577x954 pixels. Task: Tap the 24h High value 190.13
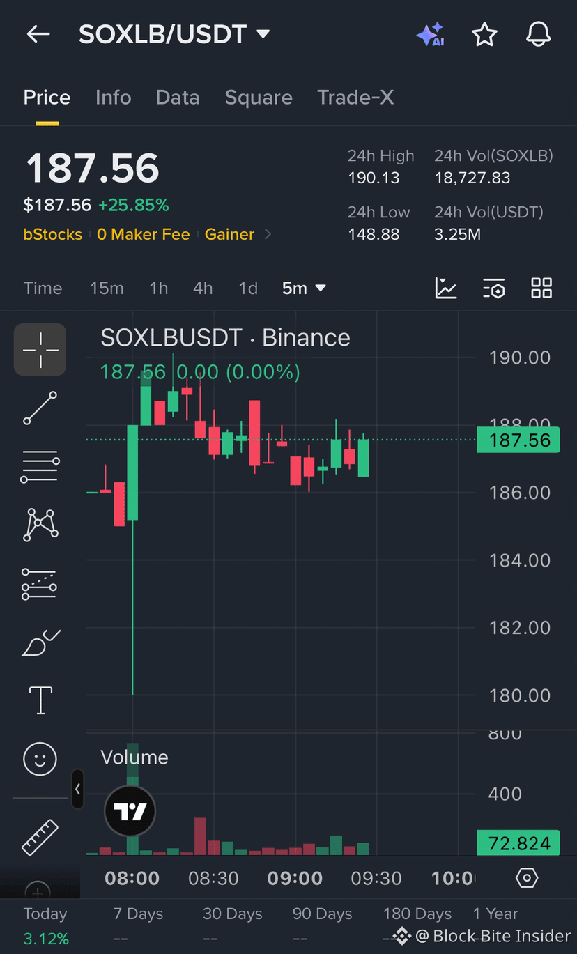[374, 178]
